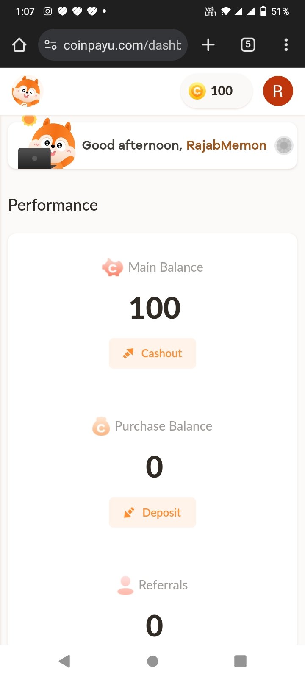Tap the Referrals person icon
The height and width of the screenshot is (678, 305).
click(125, 585)
